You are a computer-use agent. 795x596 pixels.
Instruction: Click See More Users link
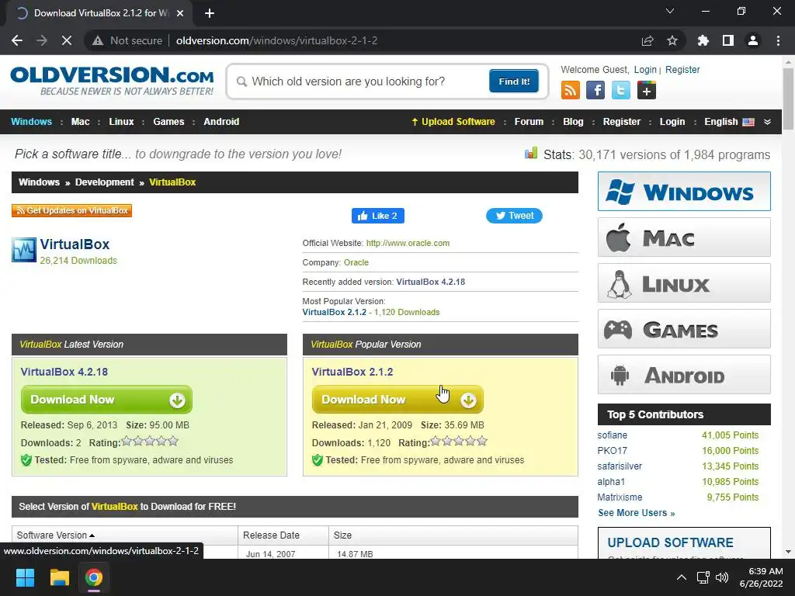[637, 513]
